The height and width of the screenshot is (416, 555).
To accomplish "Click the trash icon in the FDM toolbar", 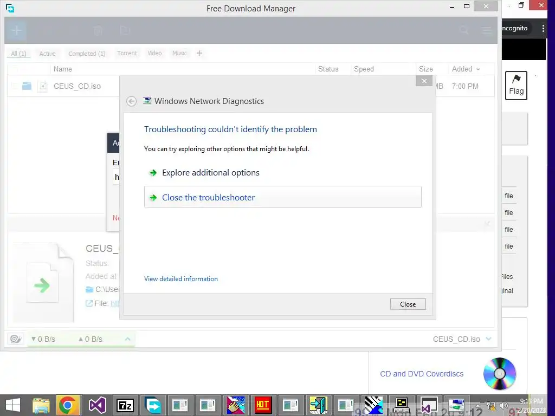I will pos(98,30).
